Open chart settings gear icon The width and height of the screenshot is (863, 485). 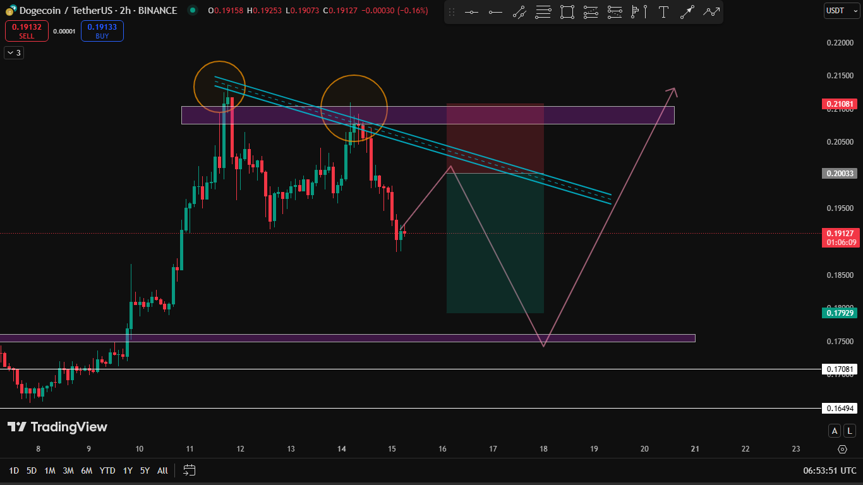[842, 449]
